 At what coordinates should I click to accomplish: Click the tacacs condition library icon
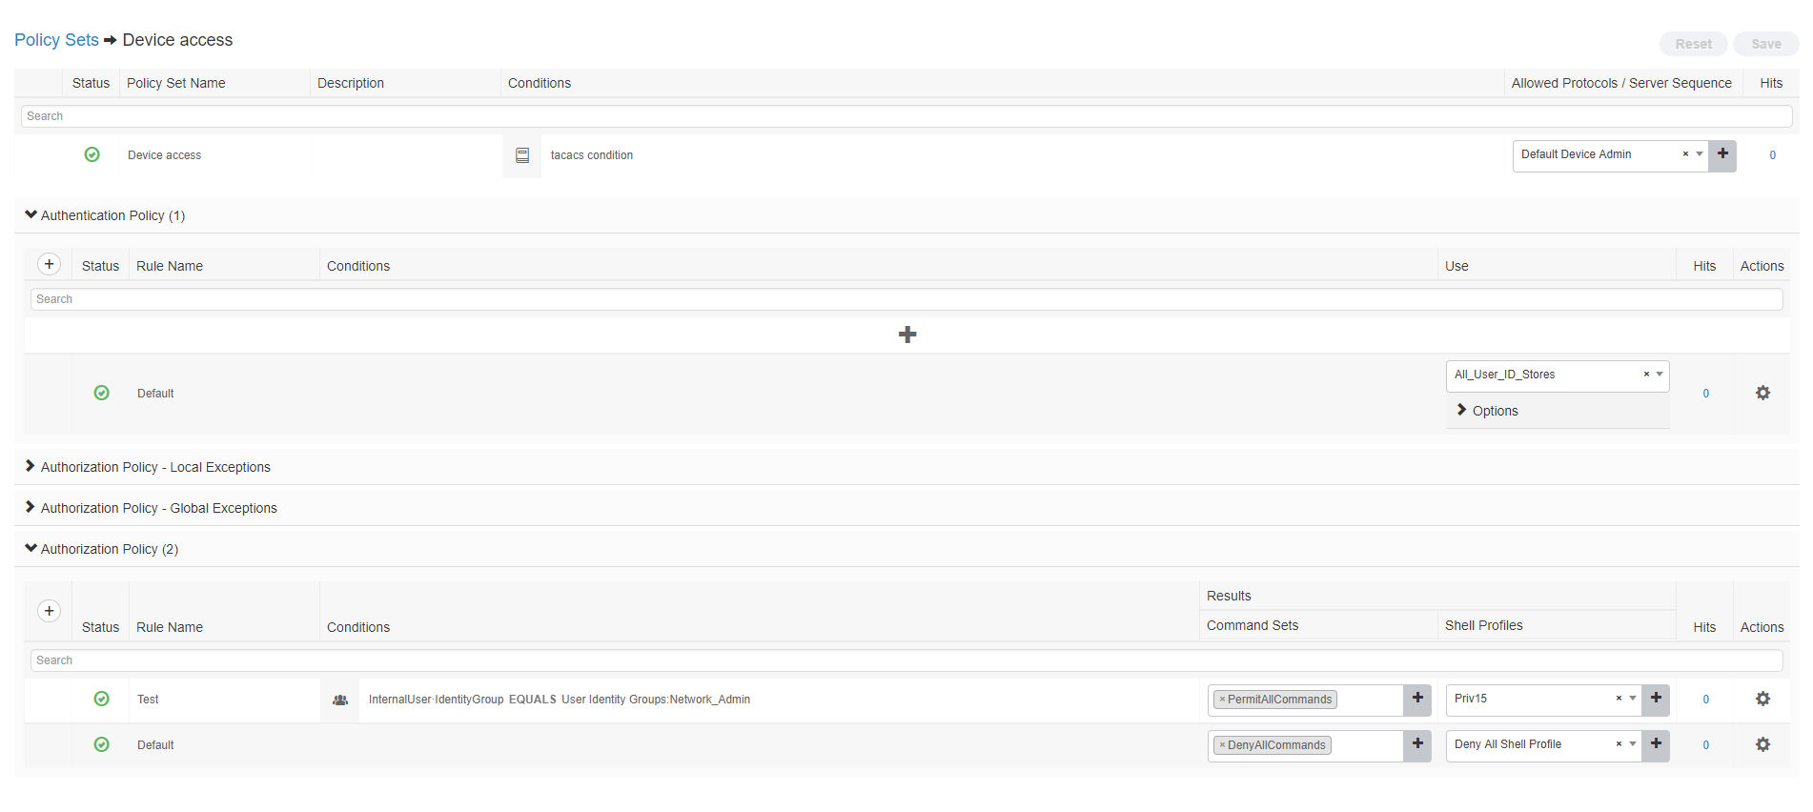522,155
